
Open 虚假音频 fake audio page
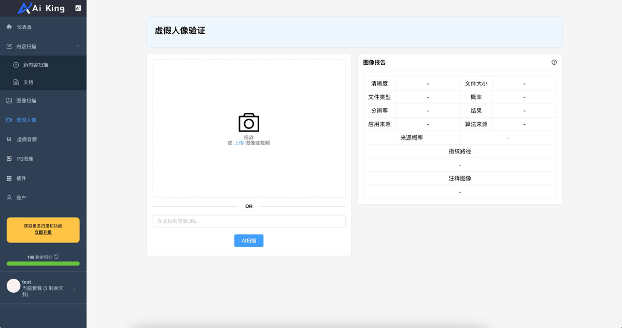coord(43,139)
